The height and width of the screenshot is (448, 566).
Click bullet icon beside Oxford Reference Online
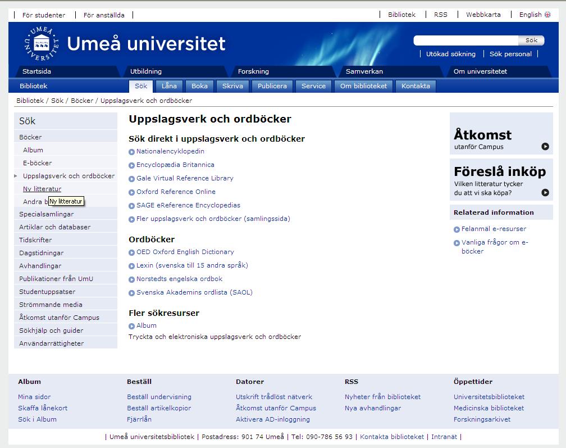(x=132, y=192)
